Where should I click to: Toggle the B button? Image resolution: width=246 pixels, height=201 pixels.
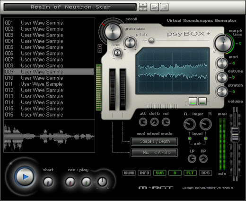[175, 173]
